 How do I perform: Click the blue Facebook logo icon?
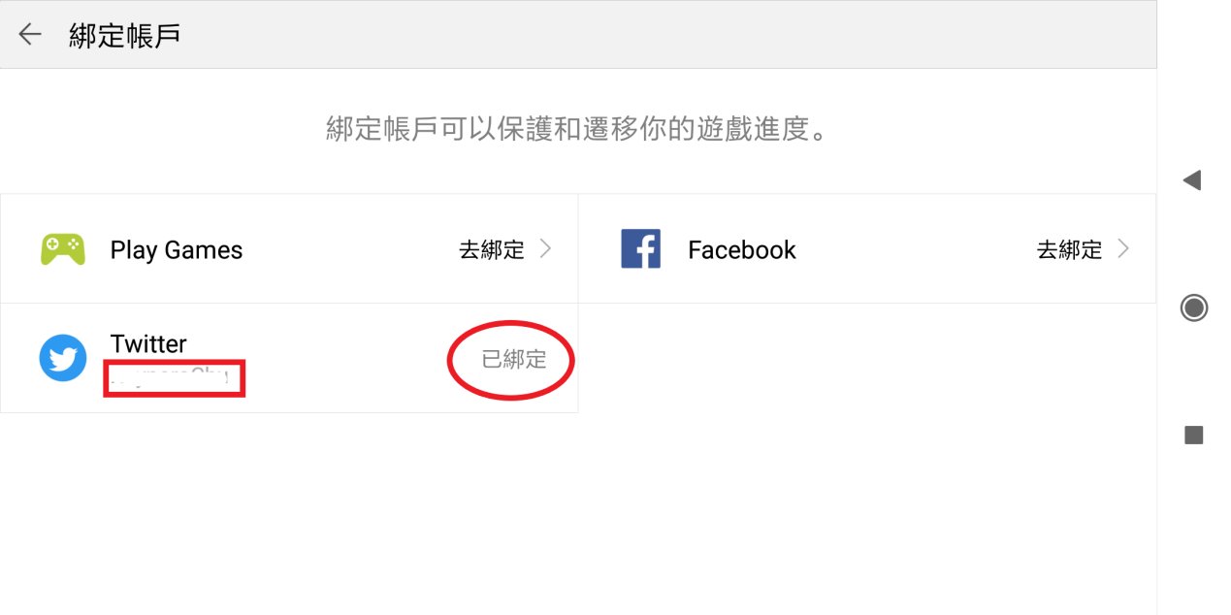point(640,249)
